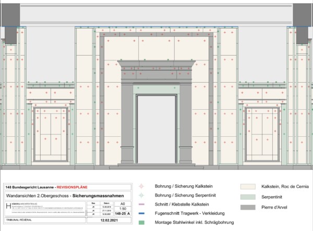Click the 148-25 A plan number cell

123,212
